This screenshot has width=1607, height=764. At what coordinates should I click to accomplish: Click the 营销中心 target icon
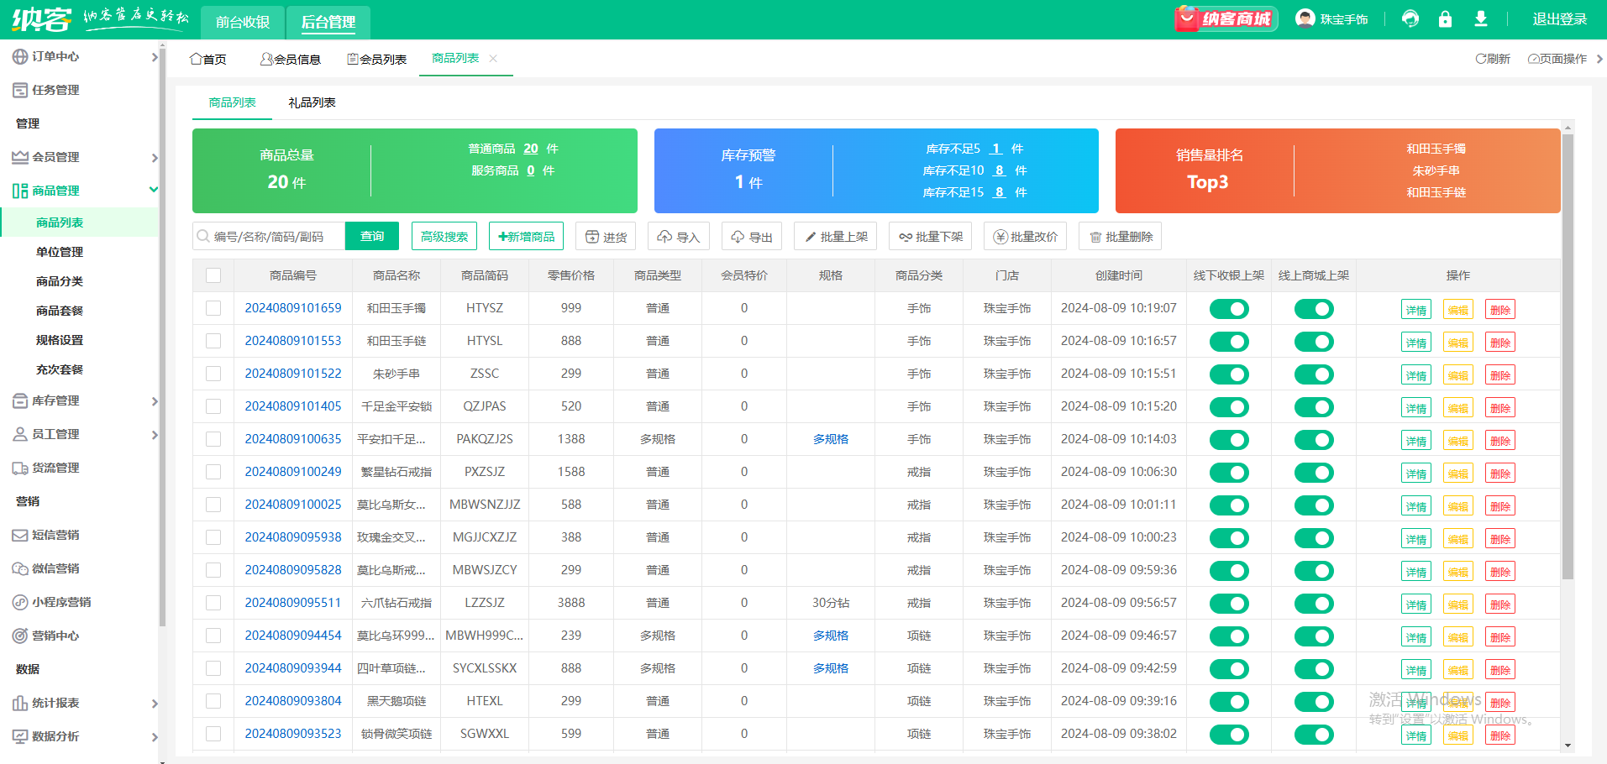20,636
